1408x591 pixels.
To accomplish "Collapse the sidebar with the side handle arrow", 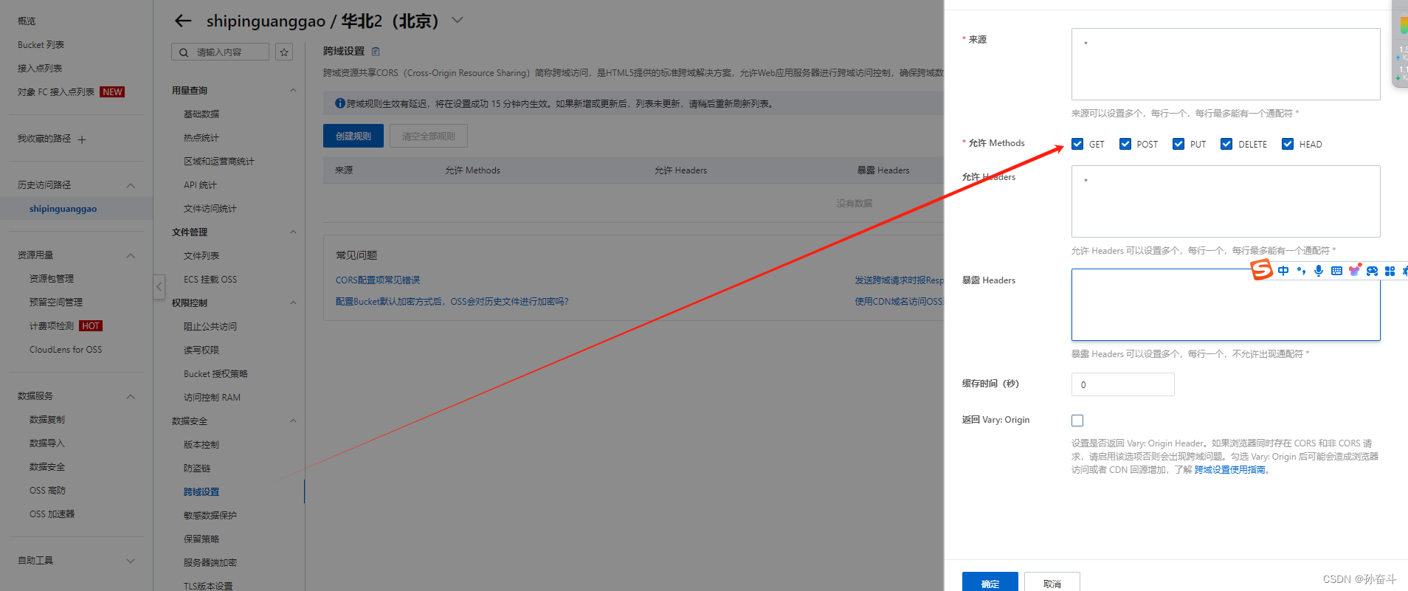I will [x=159, y=286].
